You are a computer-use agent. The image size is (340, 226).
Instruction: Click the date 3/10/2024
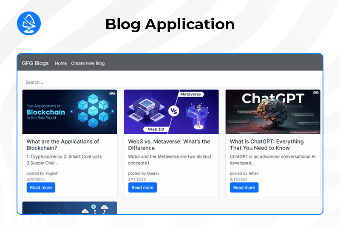tap(36, 179)
